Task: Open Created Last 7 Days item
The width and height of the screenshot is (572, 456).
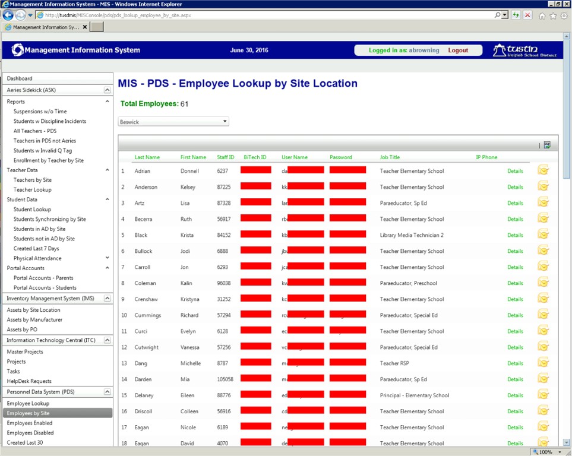Action: coord(36,248)
